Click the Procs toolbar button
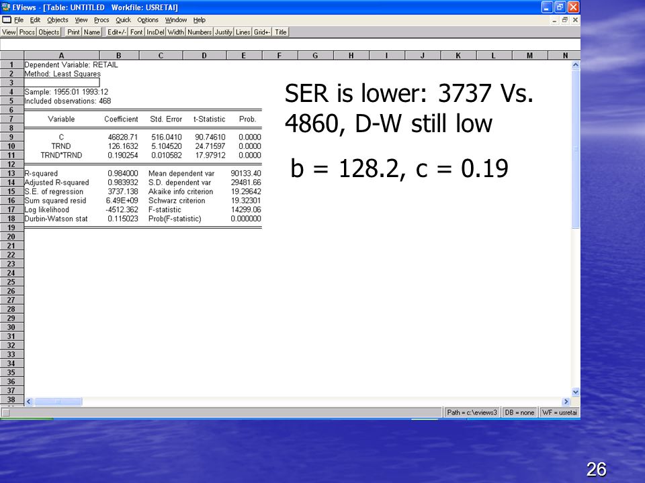 (27, 32)
